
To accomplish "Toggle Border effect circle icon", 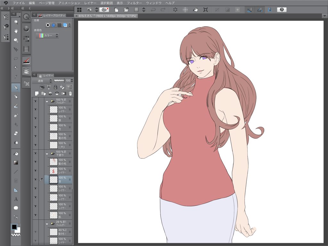I will coord(48,25).
